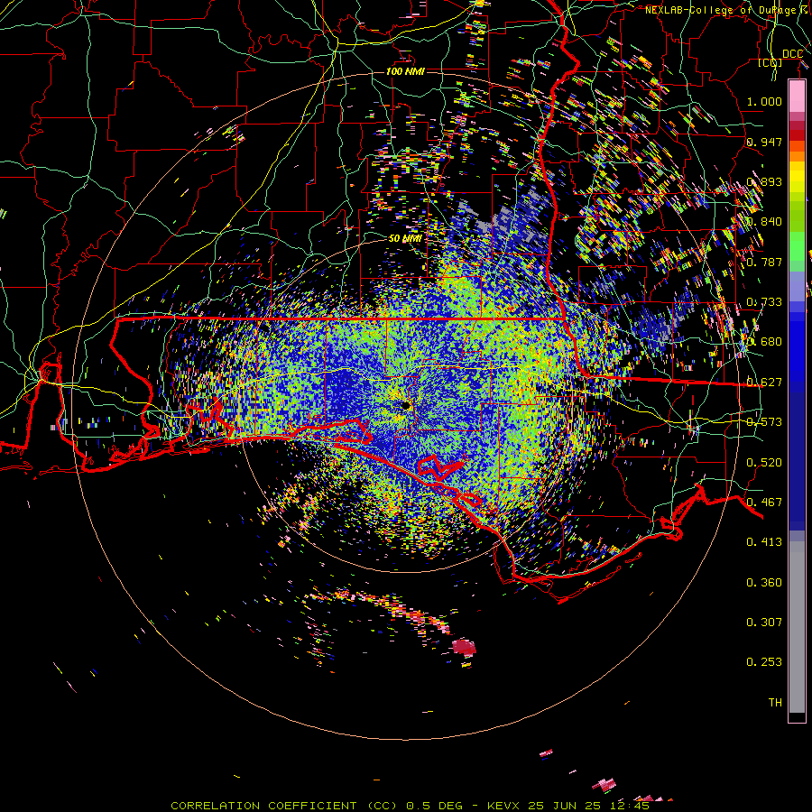Click the 0.413 scale value
The width and height of the screenshot is (812, 812).
[764, 542]
